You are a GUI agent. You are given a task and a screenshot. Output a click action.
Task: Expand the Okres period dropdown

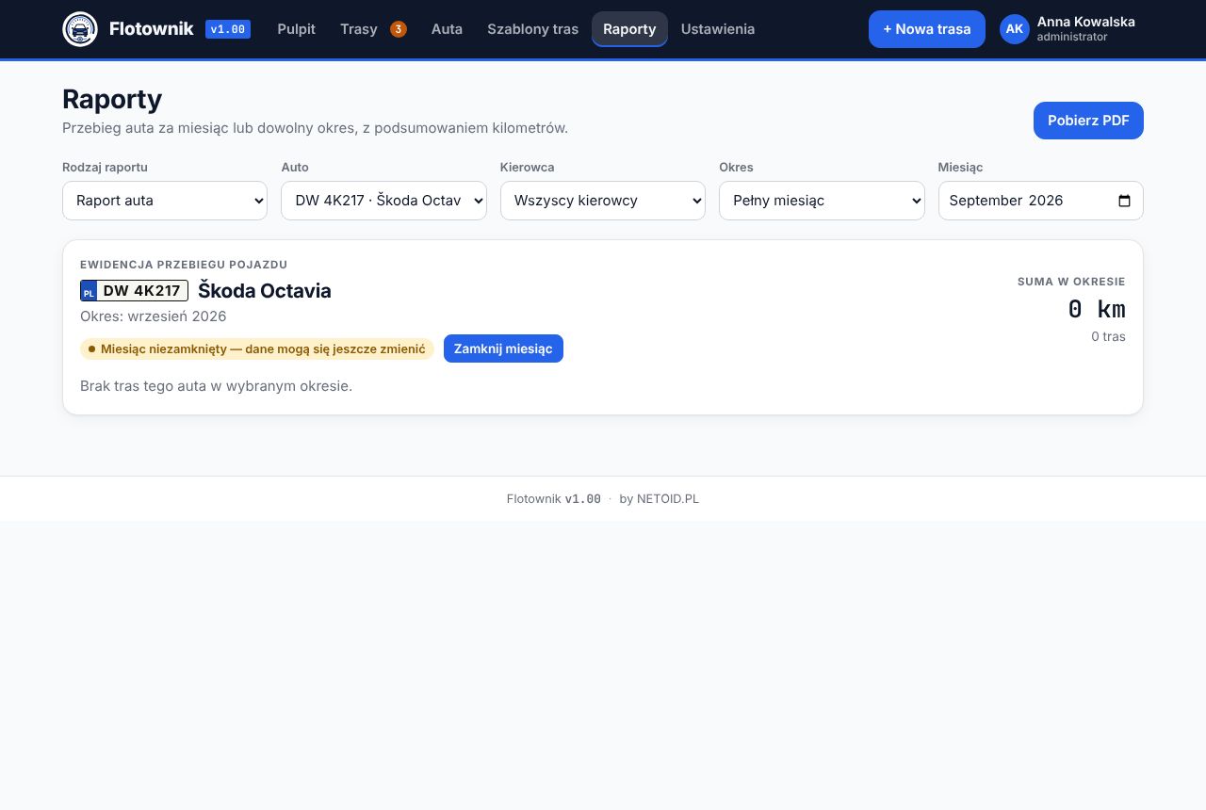(822, 201)
